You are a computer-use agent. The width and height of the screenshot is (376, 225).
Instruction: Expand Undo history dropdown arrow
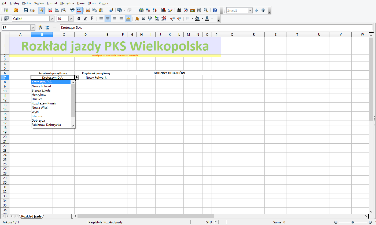[x=124, y=10]
